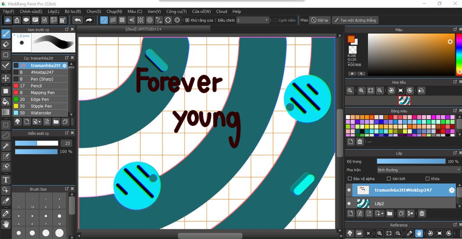Adjust the brush size slider
The image size is (462, 239).
click(37, 143)
